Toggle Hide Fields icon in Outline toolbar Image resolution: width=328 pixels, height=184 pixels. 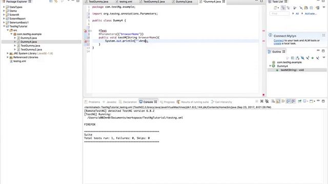302,58
